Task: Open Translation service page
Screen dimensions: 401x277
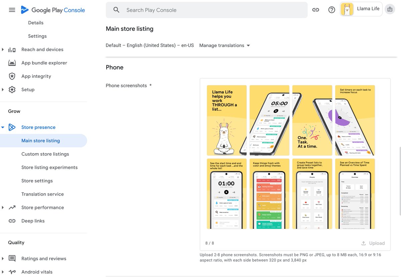Action: (x=42, y=194)
